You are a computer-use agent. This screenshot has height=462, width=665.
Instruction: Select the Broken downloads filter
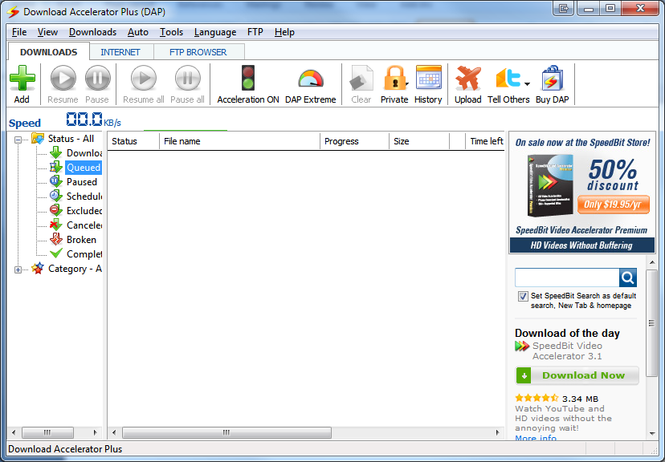tap(80, 239)
